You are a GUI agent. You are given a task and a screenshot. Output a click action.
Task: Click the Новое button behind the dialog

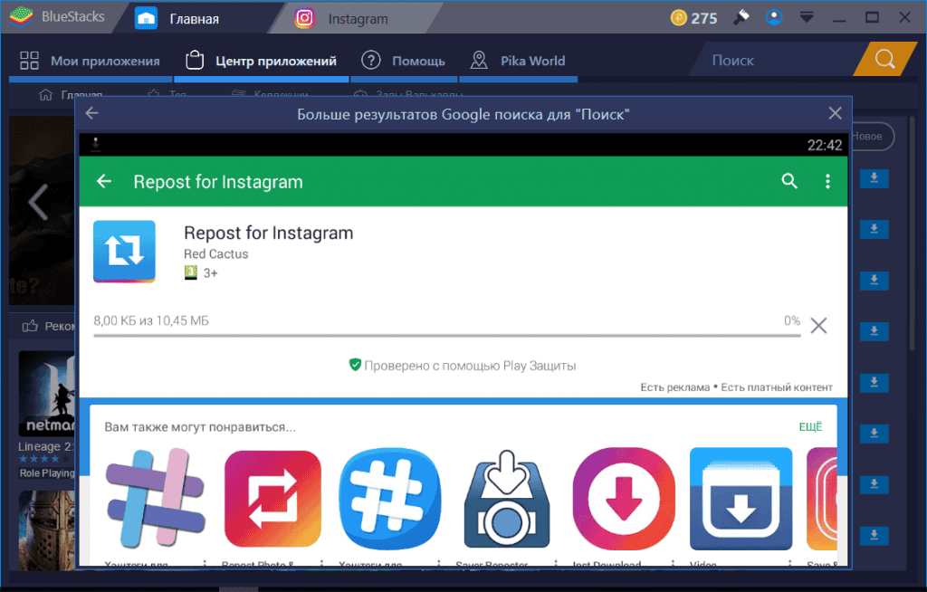click(872, 136)
